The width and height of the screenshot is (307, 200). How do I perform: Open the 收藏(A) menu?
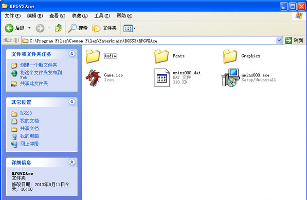[80, 15]
